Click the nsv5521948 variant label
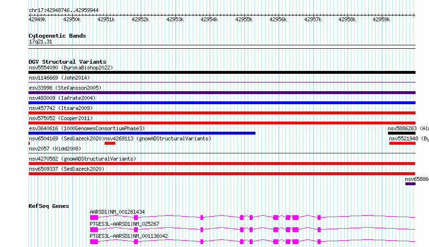The height and width of the screenshot is (247, 429). coord(409,138)
